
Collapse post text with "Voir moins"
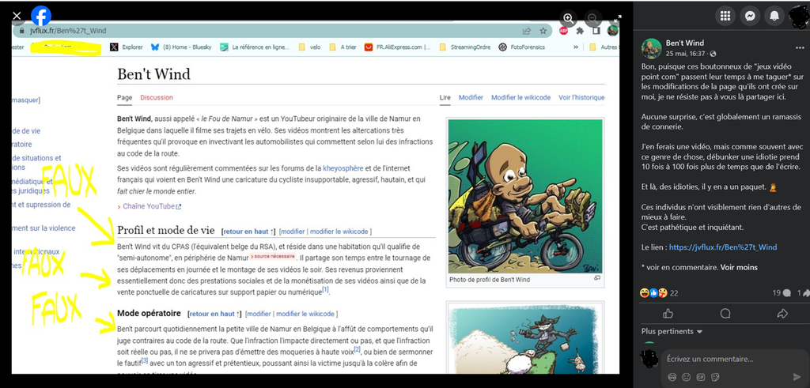tap(738, 267)
